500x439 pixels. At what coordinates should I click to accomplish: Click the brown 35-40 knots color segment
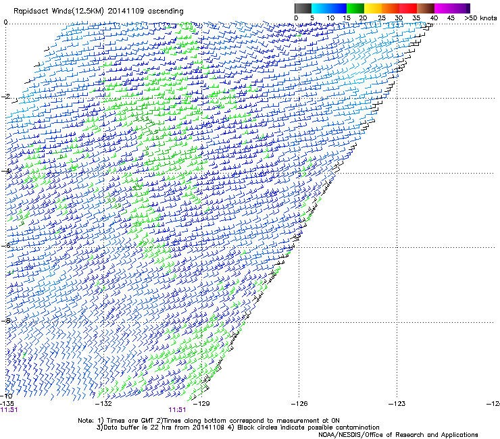[426, 8]
